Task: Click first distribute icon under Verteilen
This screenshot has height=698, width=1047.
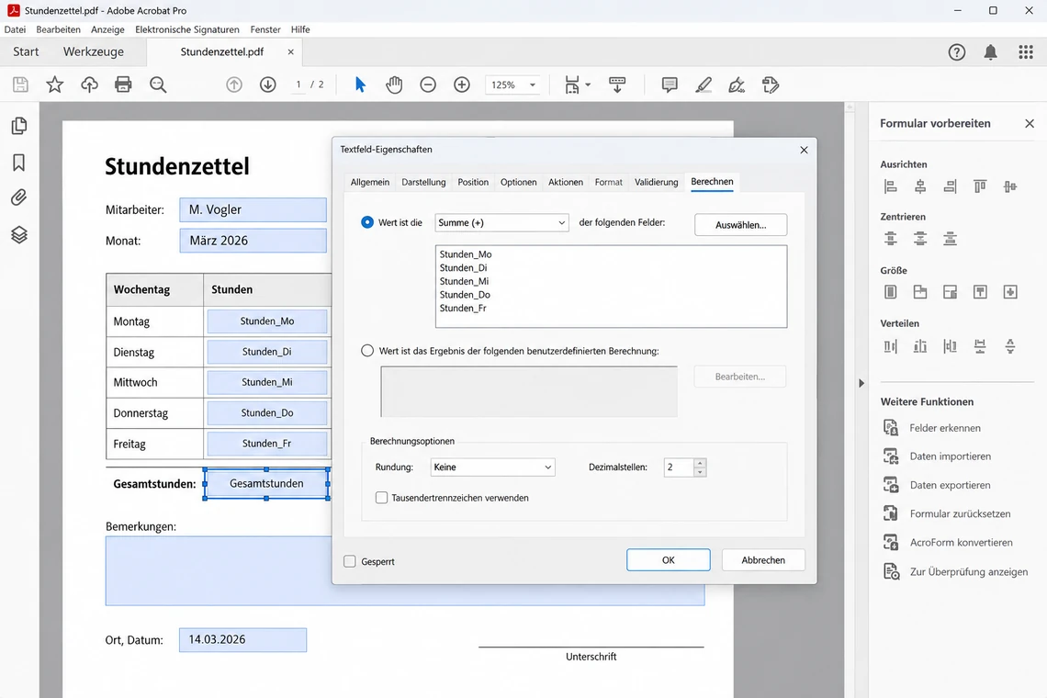Action: coord(891,346)
